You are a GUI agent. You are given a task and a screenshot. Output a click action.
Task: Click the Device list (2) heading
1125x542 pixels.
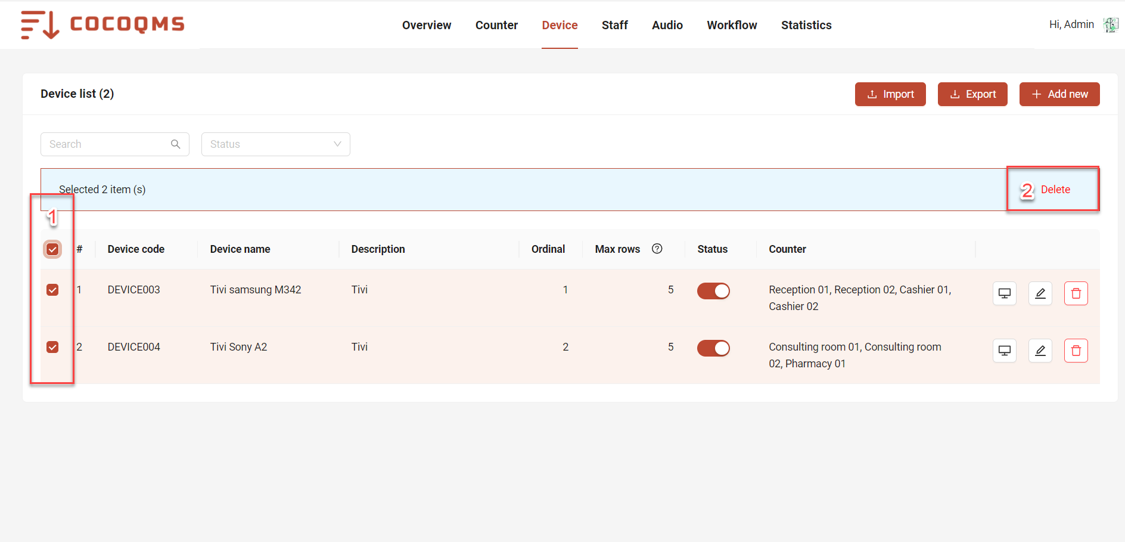77,94
